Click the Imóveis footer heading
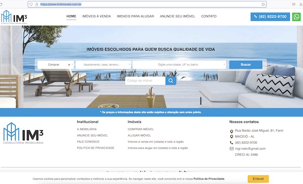303x184 pixels. pos(134,122)
